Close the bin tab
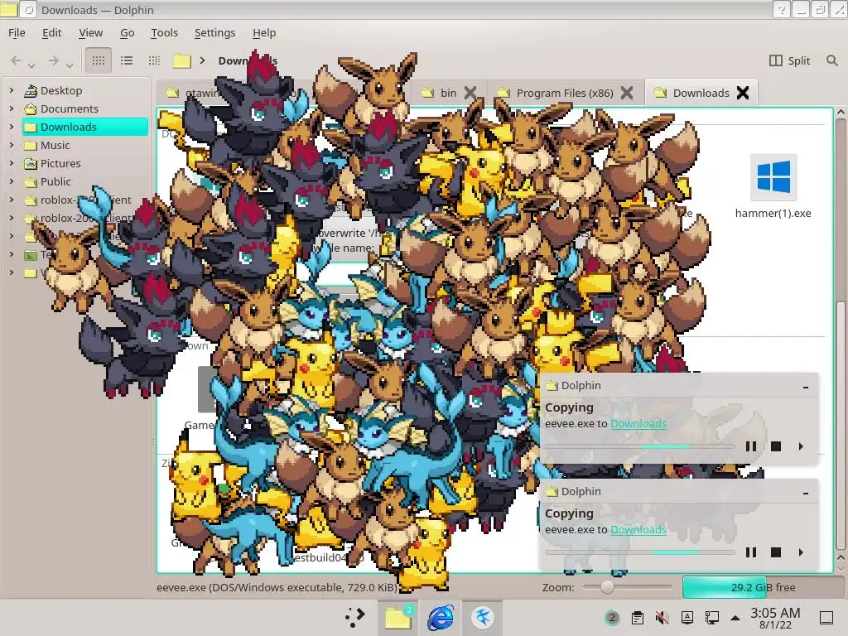Screen dimensions: 848x636 pyautogui.click(x=470, y=93)
